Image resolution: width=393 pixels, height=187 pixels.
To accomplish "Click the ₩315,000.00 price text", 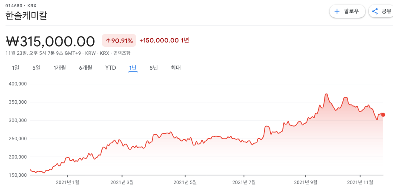I will click(50, 41).
